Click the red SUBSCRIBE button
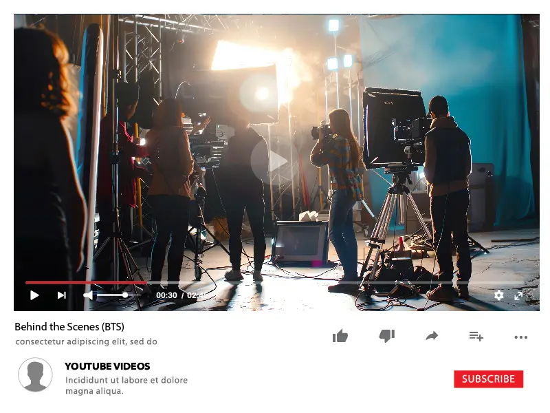 coord(488,379)
